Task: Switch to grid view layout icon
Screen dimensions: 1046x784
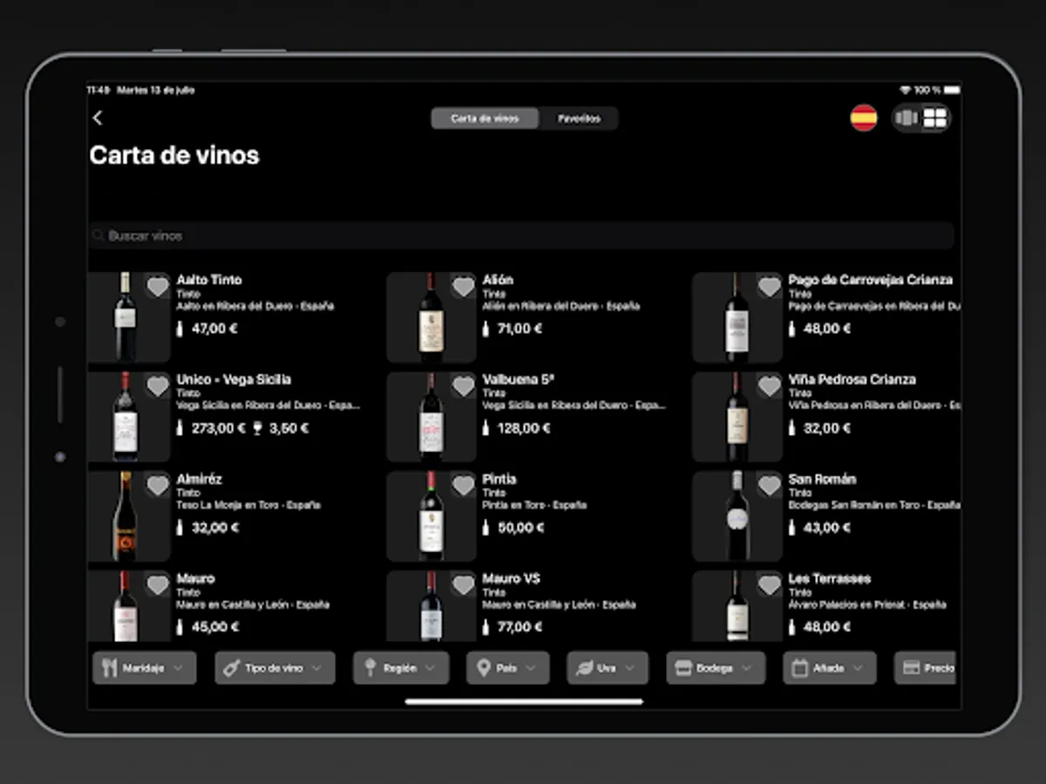Action: 935,118
